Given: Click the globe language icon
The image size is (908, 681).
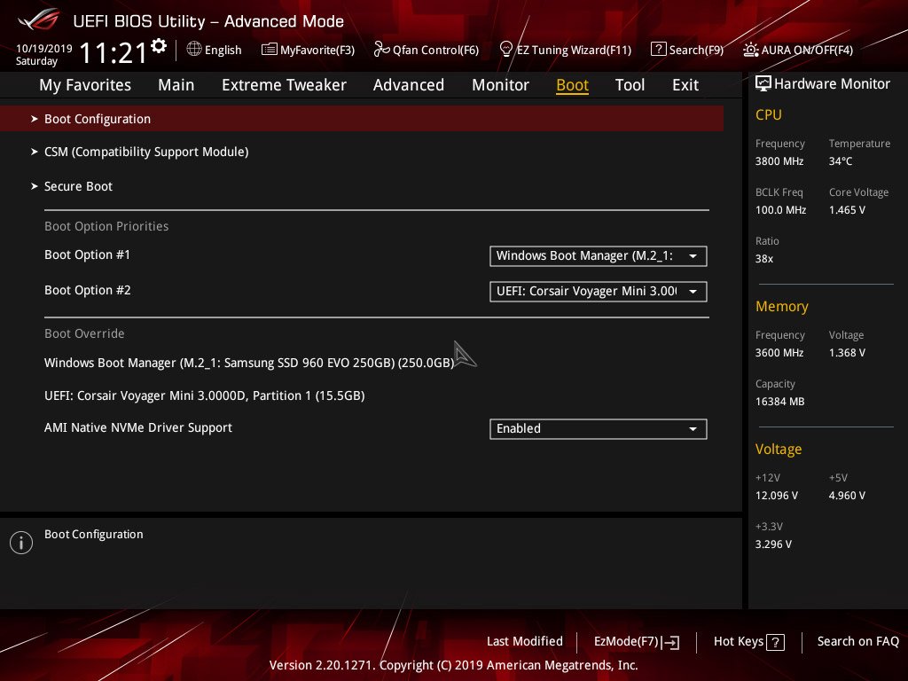Looking at the screenshot, I should coord(194,50).
